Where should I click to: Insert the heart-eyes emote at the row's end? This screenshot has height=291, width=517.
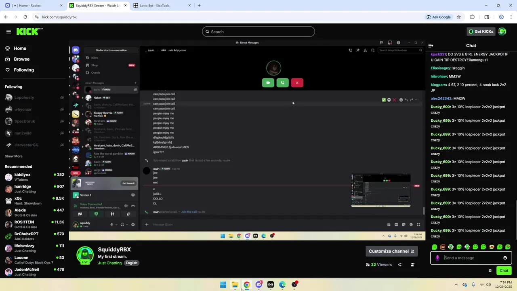coord(508,247)
